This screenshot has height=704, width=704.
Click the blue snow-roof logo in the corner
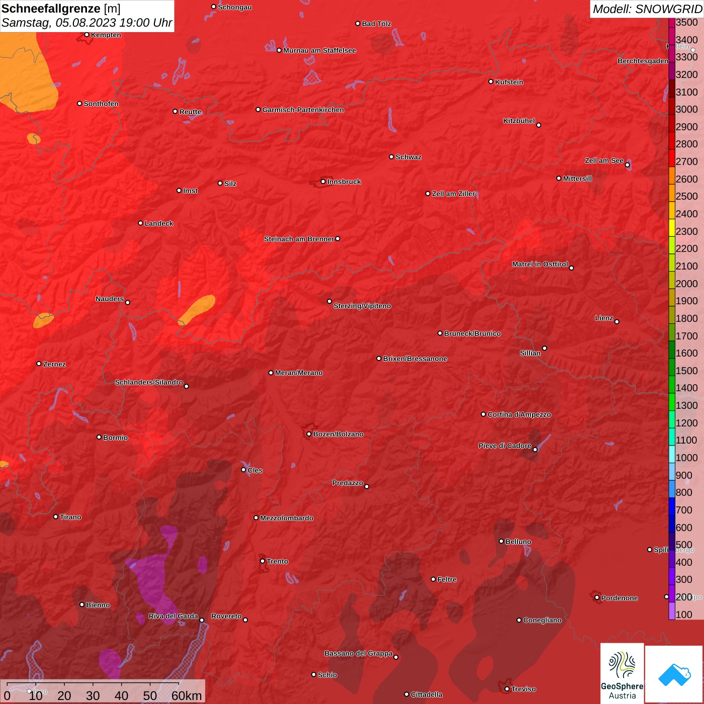point(674,675)
